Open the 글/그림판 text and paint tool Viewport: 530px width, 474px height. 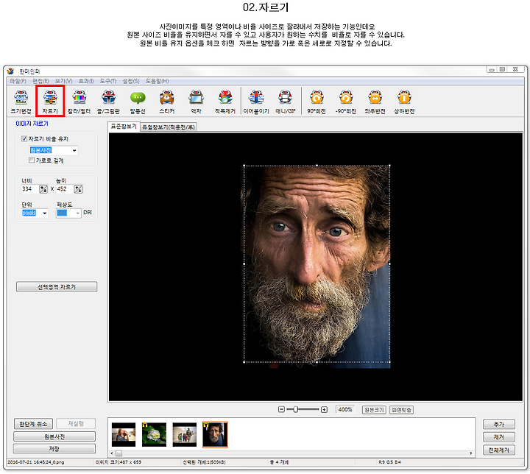(x=108, y=102)
